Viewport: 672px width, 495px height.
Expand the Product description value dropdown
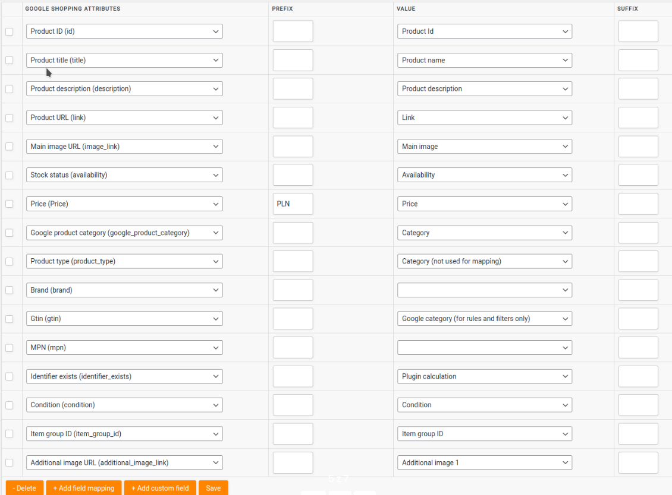coord(485,88)
